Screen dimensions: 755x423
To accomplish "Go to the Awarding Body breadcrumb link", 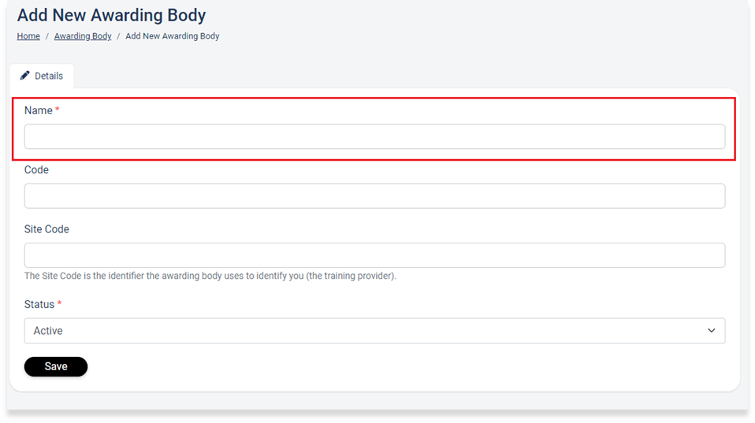I will coord(83,36).
